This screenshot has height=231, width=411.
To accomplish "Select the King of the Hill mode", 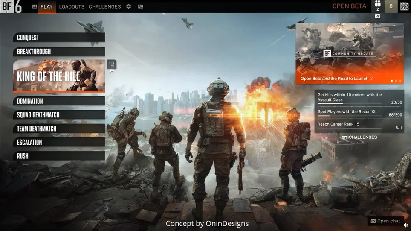I will point(59,76).
